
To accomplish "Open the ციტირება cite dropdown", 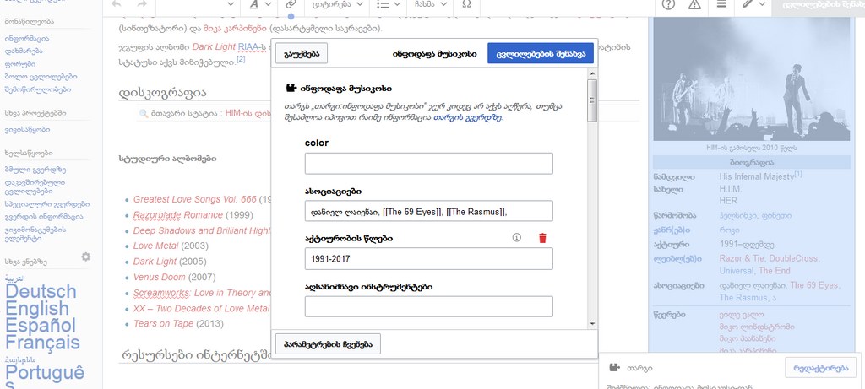I will click(336, 4).
